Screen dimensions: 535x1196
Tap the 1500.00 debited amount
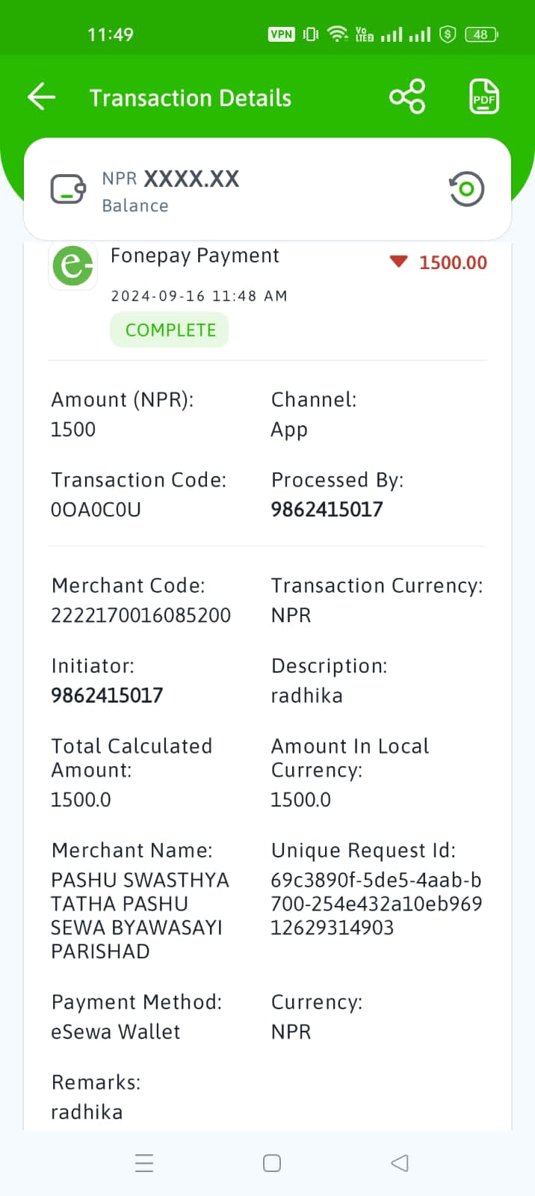pos(453,262)
